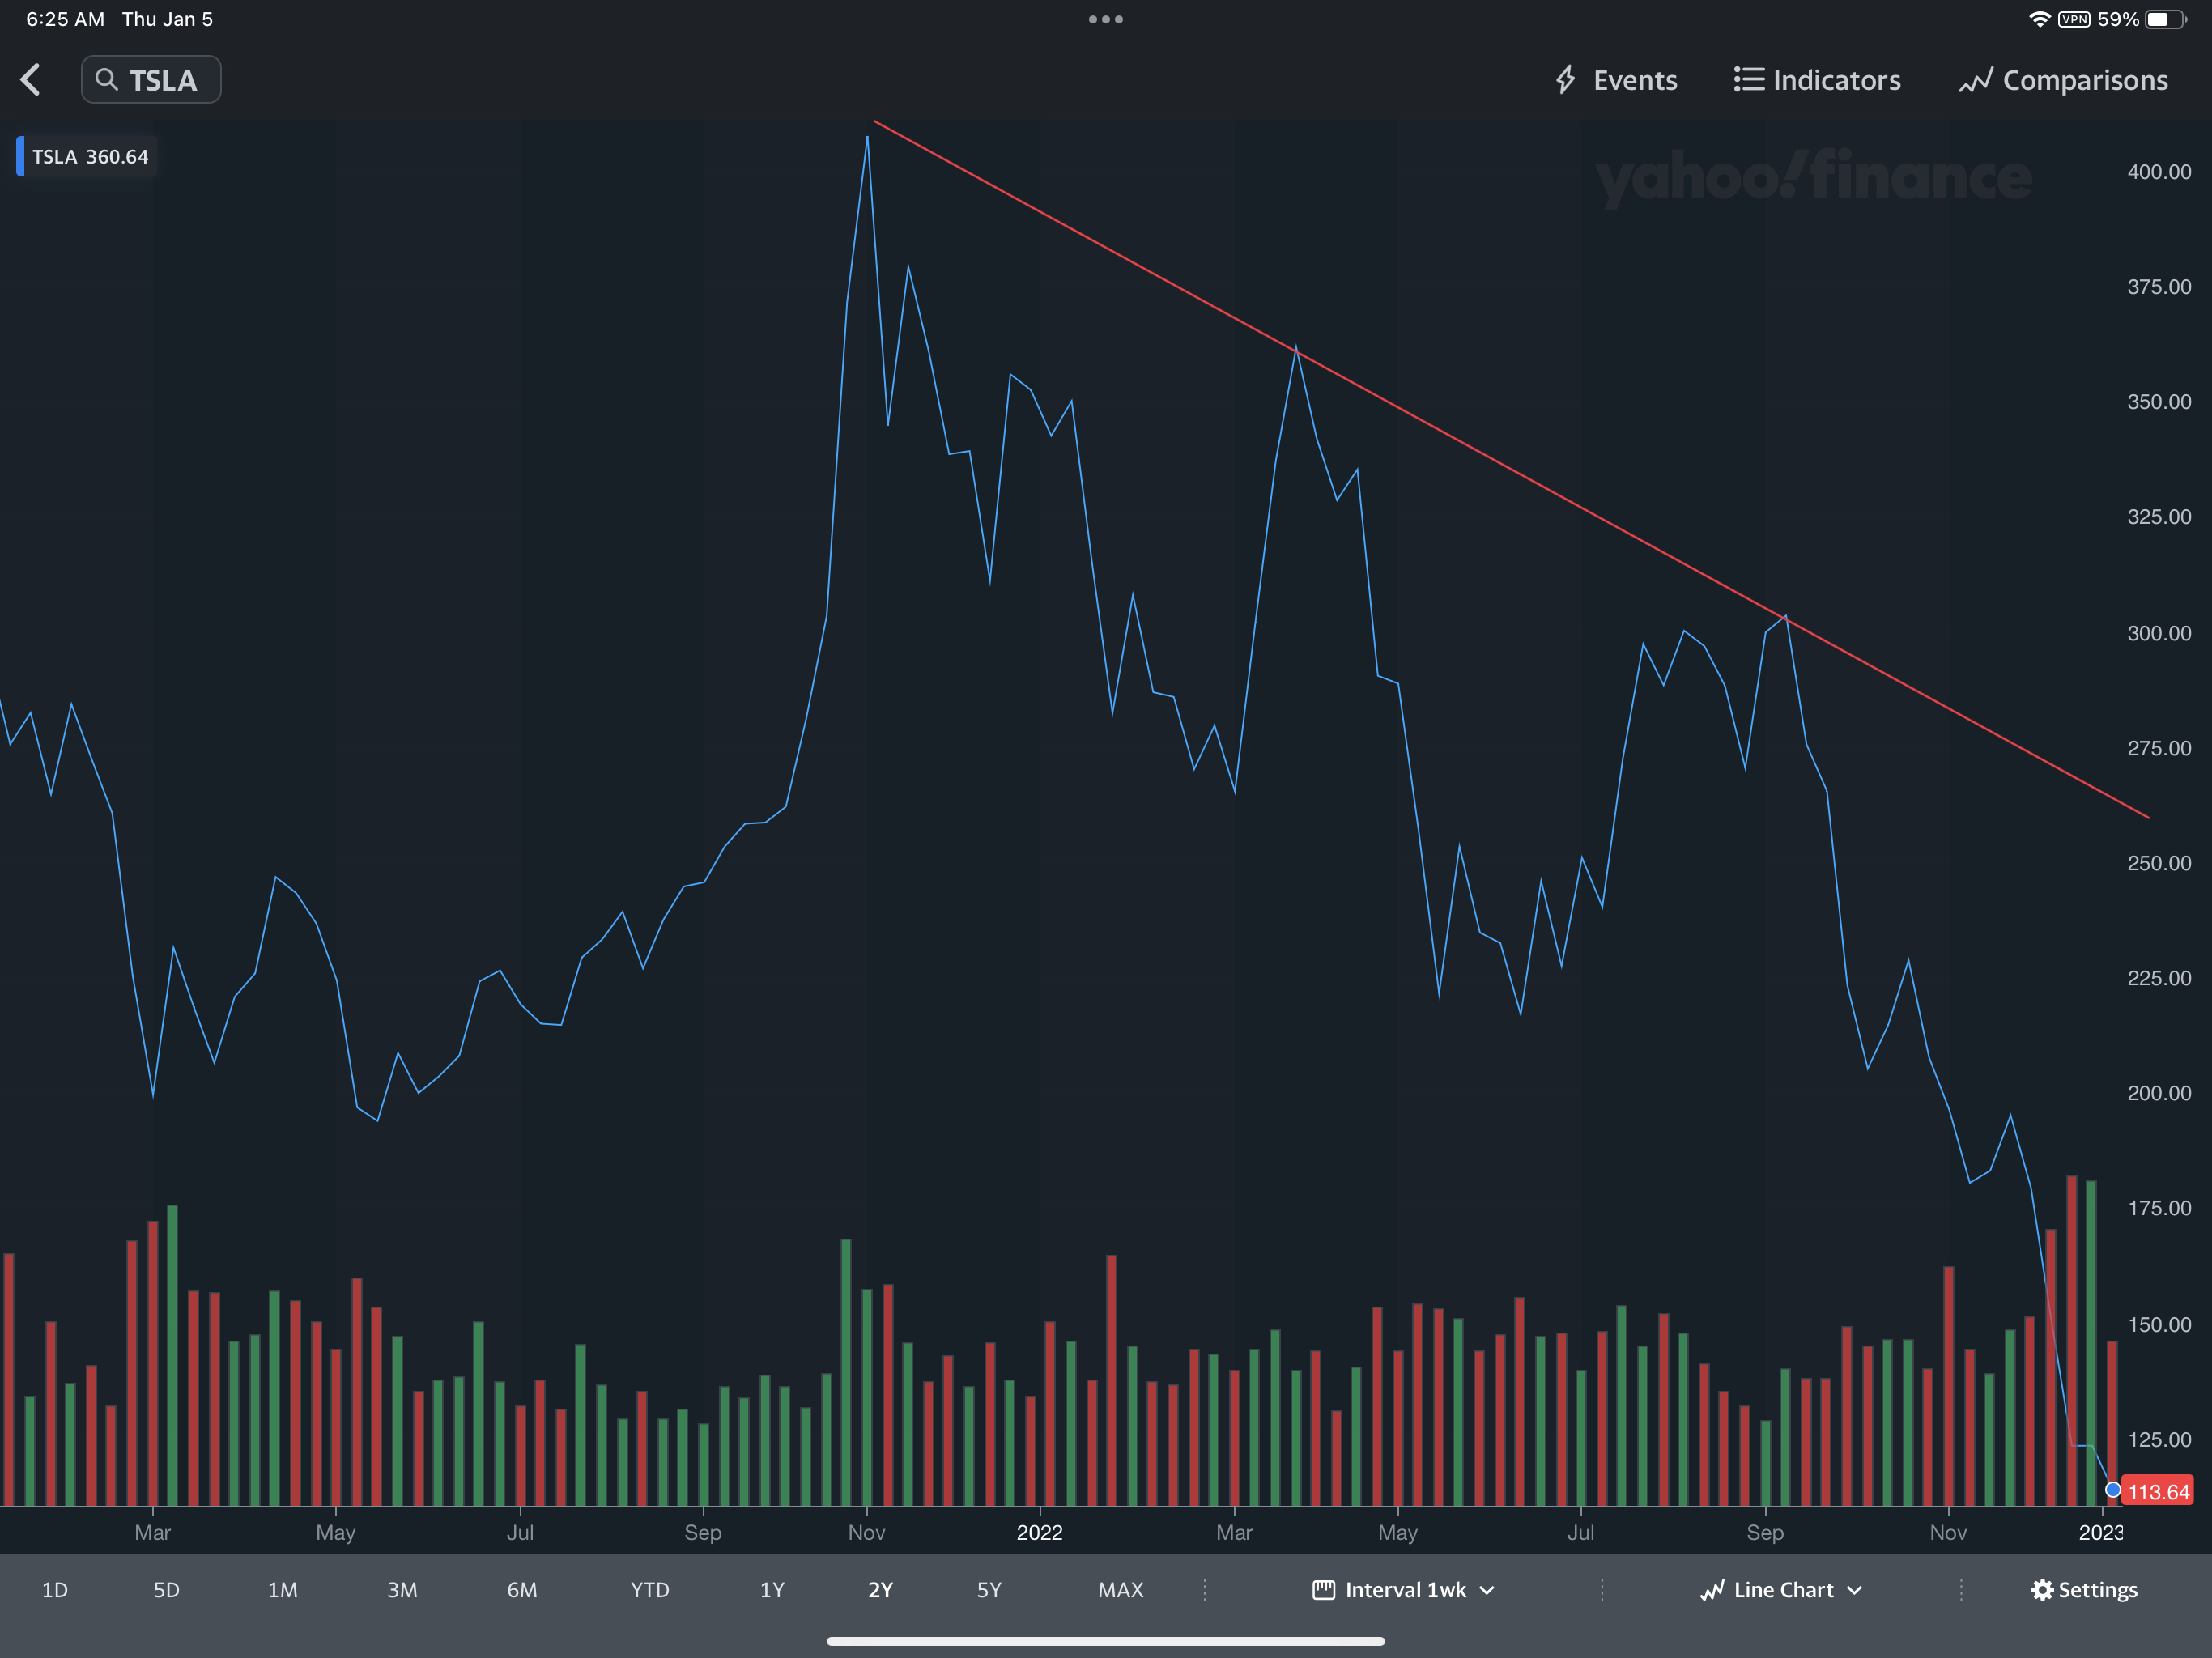Open Events via the lightning bolt icon
Viewport: 2212px width, 1658px height.
point(1565,80)
